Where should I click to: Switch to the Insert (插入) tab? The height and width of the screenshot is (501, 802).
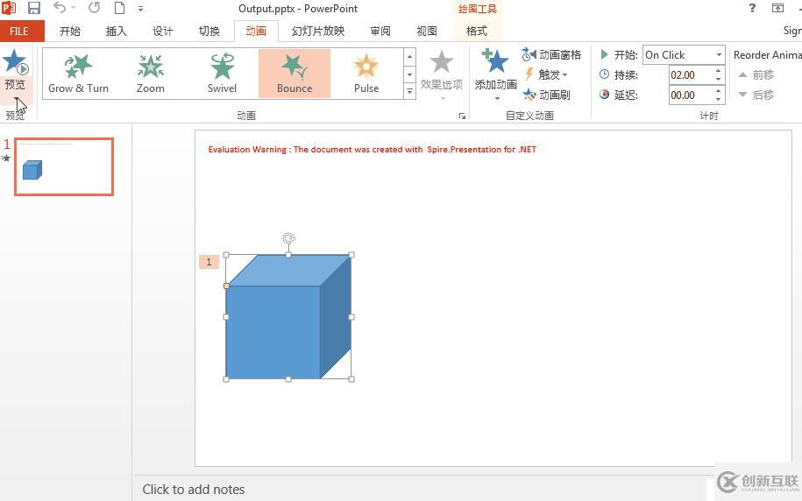point(116,32)
